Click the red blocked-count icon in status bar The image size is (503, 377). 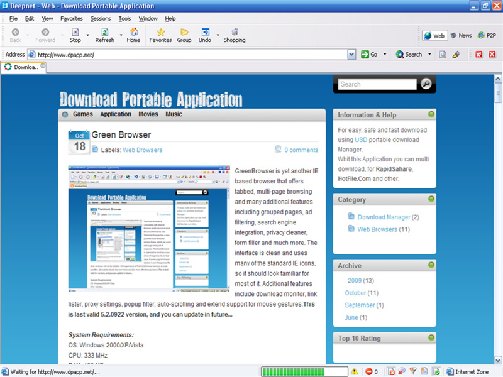point(369,371)
